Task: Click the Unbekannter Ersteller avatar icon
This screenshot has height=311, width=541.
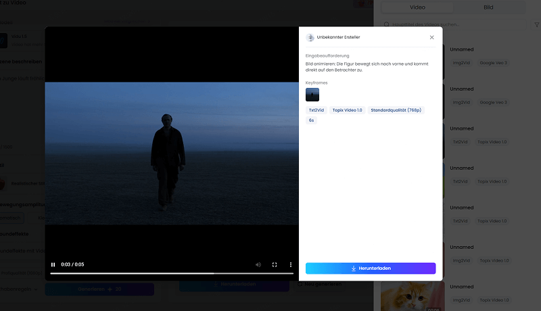Action: point(310,37)
